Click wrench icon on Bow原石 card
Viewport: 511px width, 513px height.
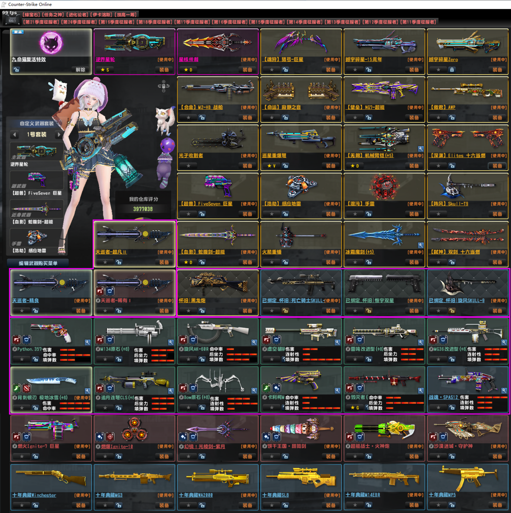(x=254, y=391)
